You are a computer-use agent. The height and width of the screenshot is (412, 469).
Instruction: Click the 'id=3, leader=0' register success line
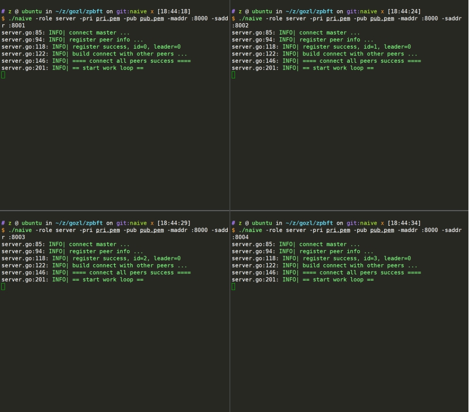[x=322, y=258]
